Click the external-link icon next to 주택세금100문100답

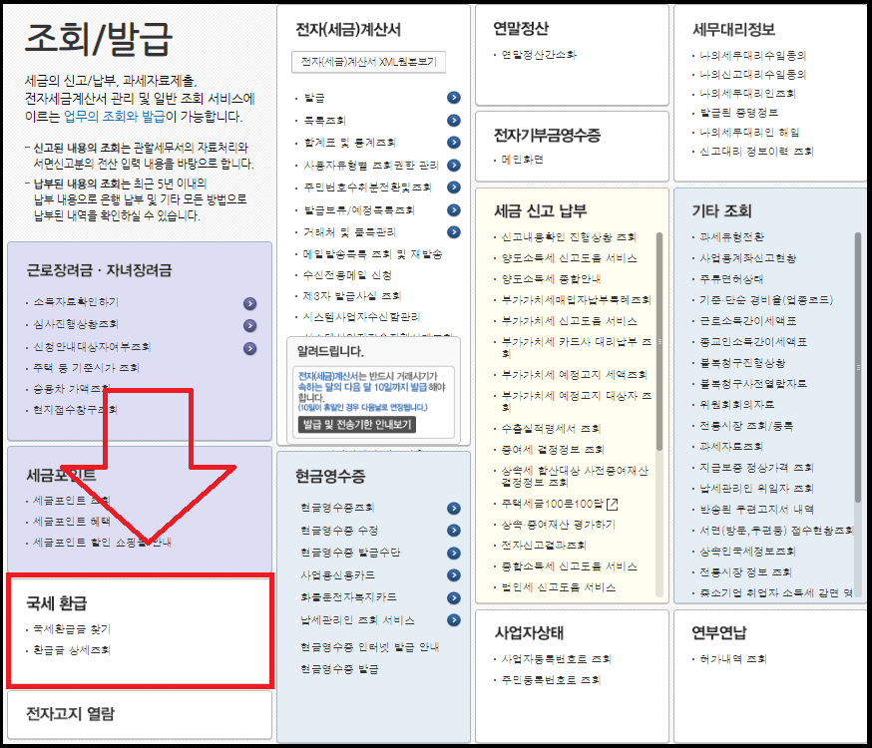click(613, 504)
